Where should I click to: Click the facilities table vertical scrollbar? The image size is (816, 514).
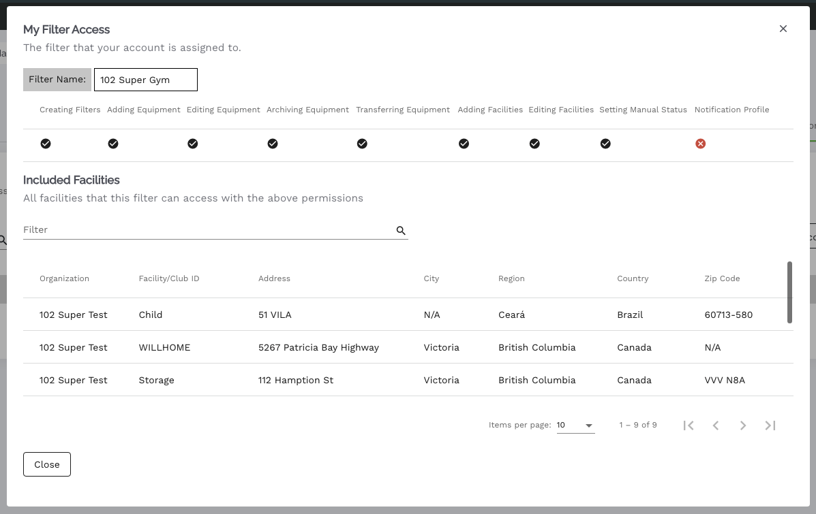click(789, 292)
